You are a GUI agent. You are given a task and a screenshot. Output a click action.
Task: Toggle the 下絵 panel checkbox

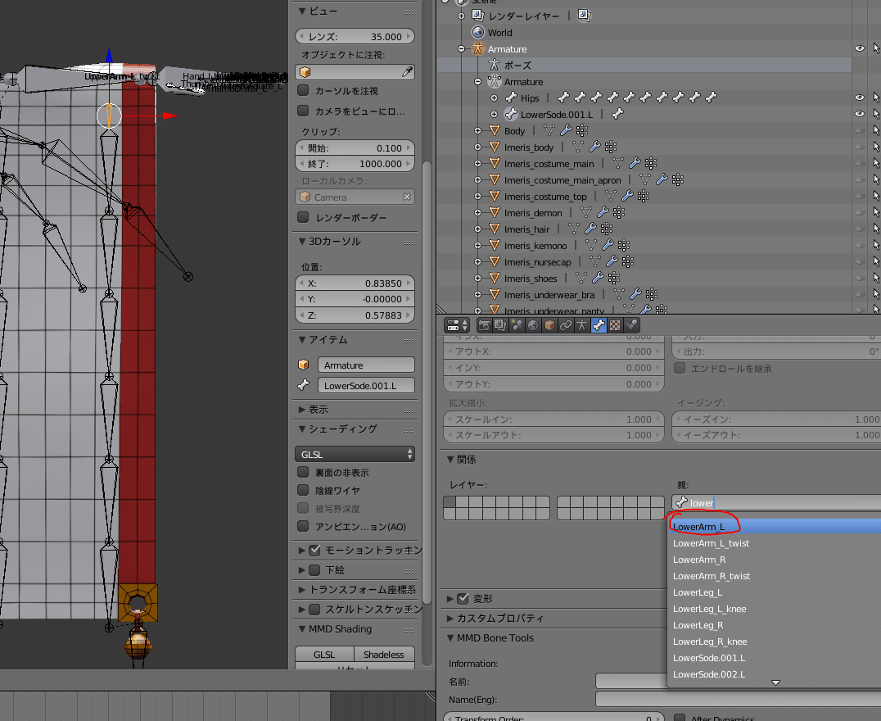pos(314,569)
